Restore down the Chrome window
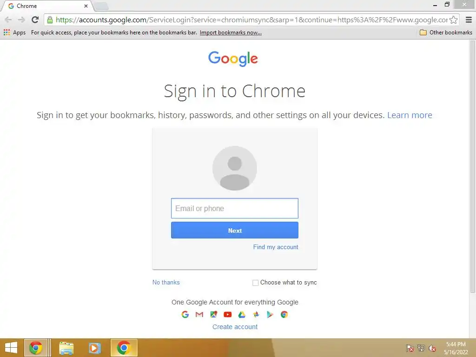The width and height of the screenshot is (476, 357). (x=447, y=5)
